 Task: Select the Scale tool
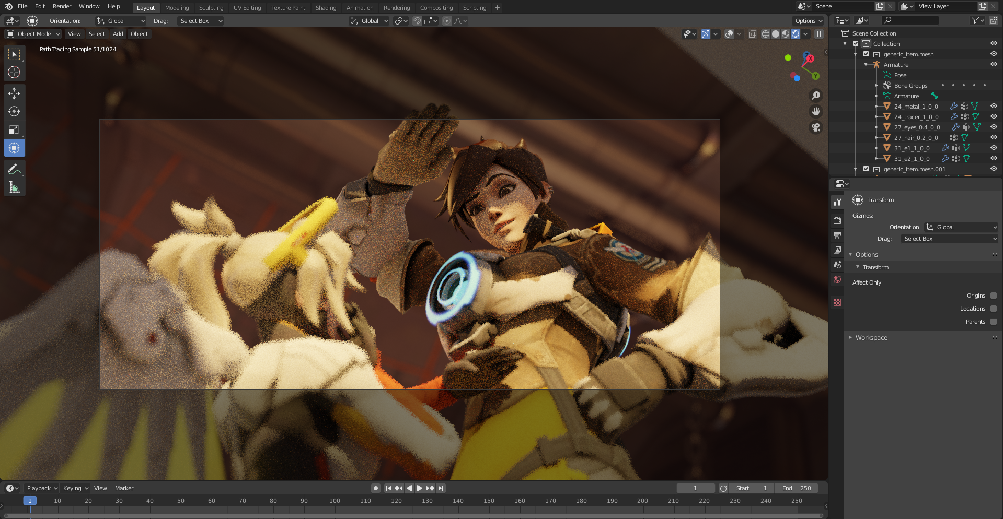click(x=14, y=129)
